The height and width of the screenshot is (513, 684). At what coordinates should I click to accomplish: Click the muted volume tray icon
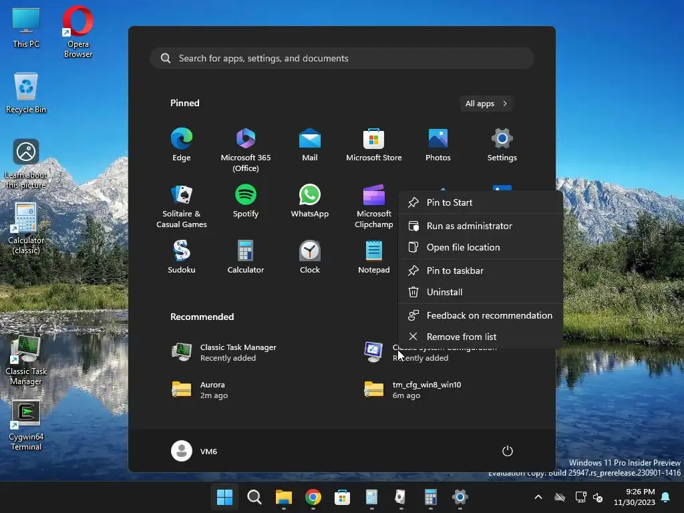point(598,497)
